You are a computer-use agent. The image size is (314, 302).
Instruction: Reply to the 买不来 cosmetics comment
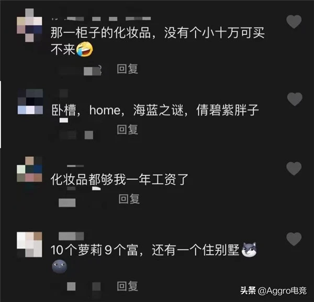click(127, 69)
